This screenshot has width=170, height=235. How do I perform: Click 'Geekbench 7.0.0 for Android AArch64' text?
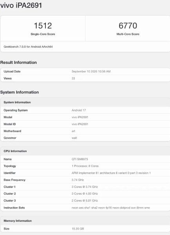tap(28, 47)
